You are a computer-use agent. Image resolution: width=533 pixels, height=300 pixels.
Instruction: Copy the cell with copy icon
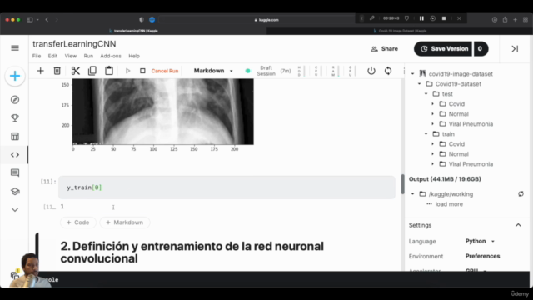click(92, 71)
